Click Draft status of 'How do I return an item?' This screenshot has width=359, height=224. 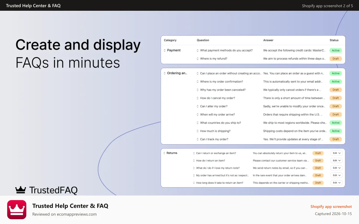coord(318,160)
